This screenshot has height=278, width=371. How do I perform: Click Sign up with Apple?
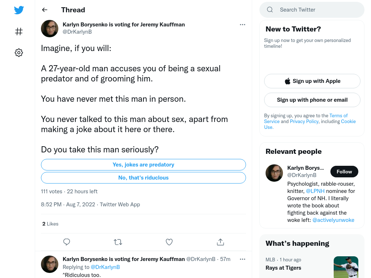(x=312, y=81)
